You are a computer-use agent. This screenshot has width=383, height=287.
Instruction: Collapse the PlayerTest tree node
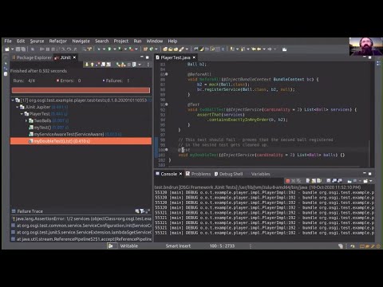(22, 114)
